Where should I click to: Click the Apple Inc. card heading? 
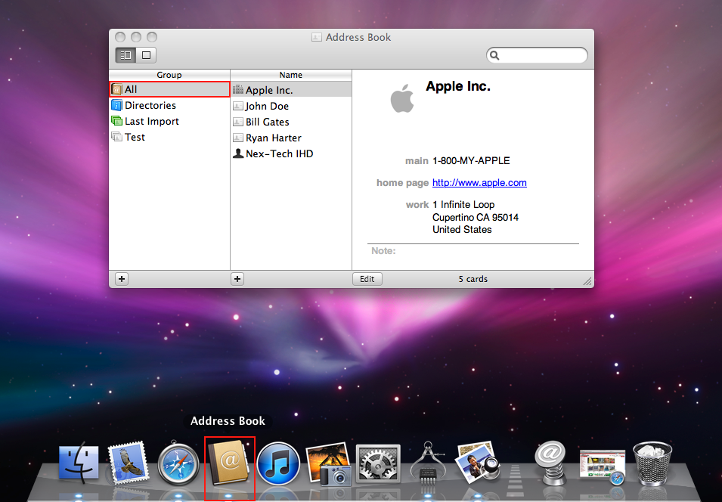coord(458,86)
